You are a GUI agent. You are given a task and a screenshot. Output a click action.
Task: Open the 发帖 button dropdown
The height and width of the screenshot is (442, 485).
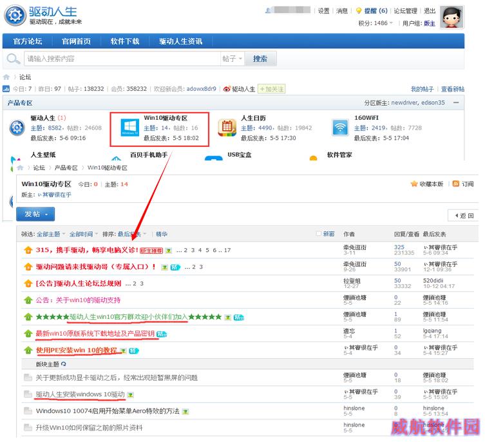coord(46,215)
